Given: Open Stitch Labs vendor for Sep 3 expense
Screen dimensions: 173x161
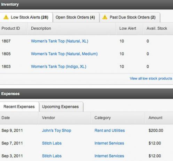Looking at the screenshot, I should 52,156.
